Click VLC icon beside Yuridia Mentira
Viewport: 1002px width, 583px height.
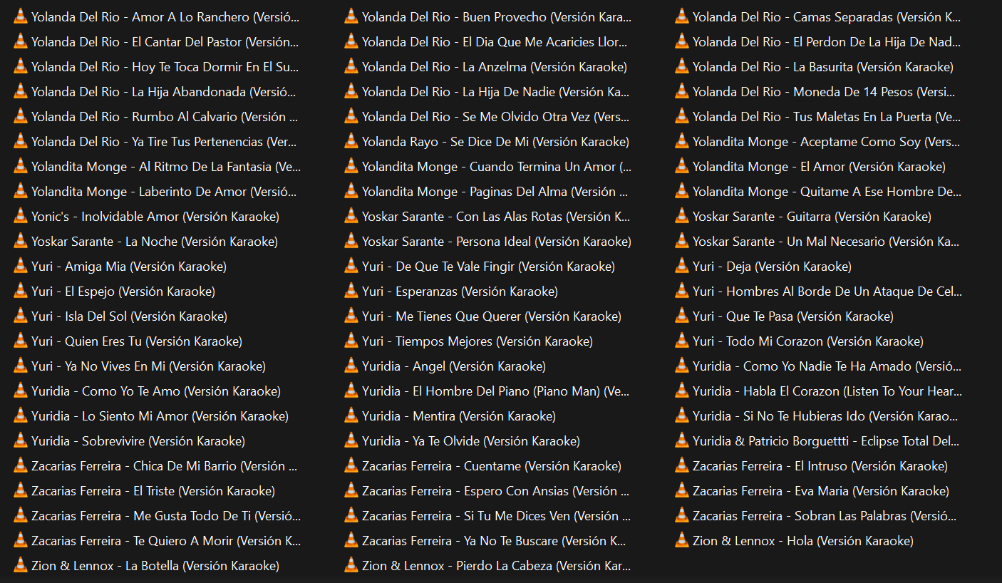[x=351, y=416]
